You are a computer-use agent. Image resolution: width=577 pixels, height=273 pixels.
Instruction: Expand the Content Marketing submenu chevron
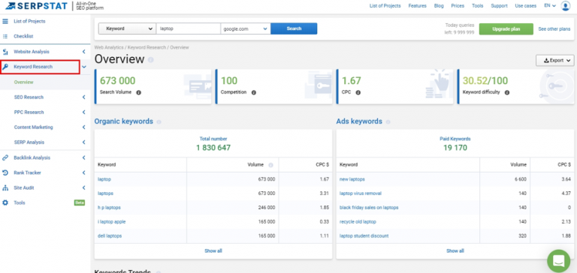[84, 127]
